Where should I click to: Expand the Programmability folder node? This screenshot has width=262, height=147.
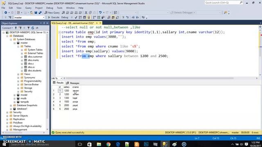pos(18,81)
